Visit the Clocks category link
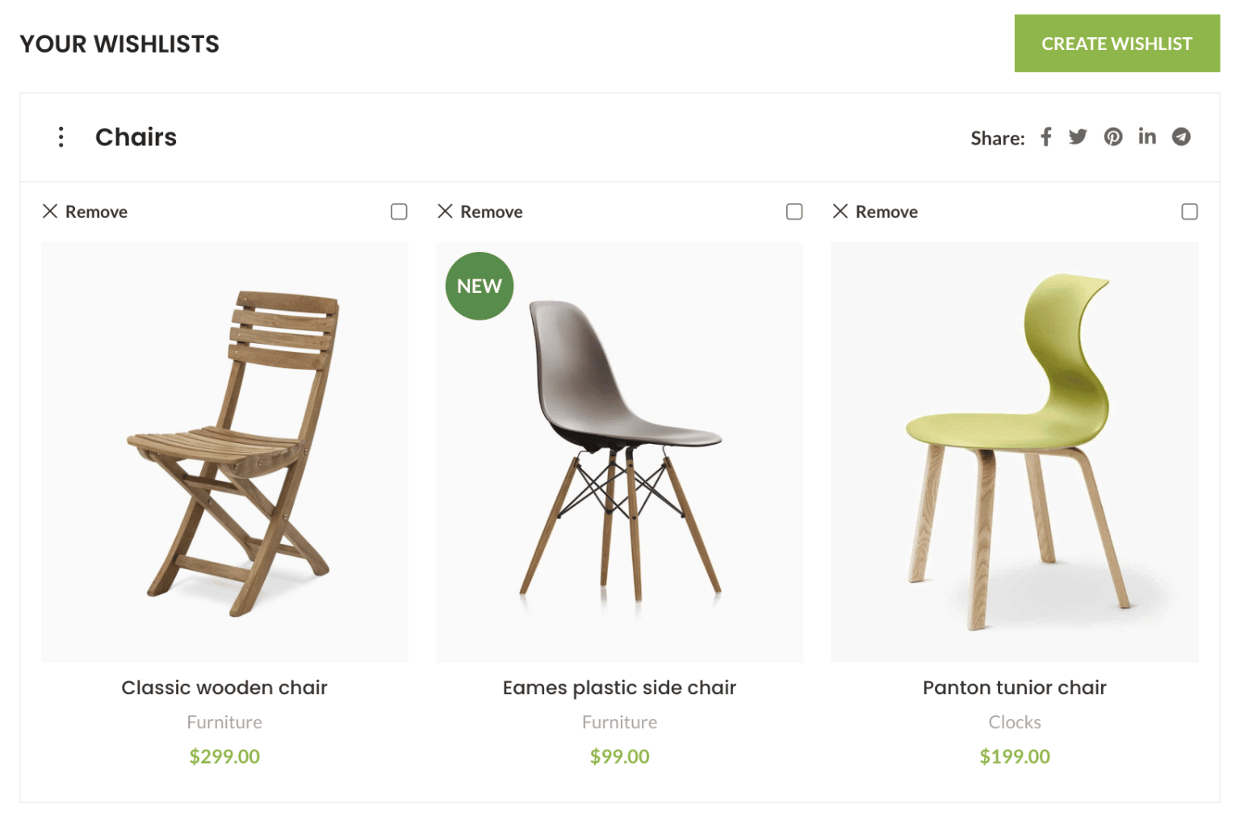This screenshot has height=821, width=1240. click(x=1014, y=723)
